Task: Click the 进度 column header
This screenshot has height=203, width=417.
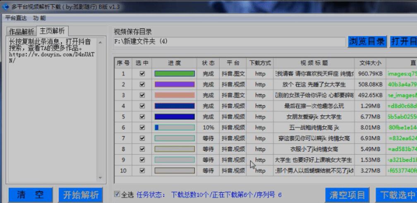Action: pos(175,63)
